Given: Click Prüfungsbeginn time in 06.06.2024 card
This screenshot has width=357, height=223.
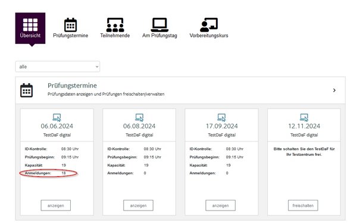Looking at the screenshot, I should tap(70, 157).
